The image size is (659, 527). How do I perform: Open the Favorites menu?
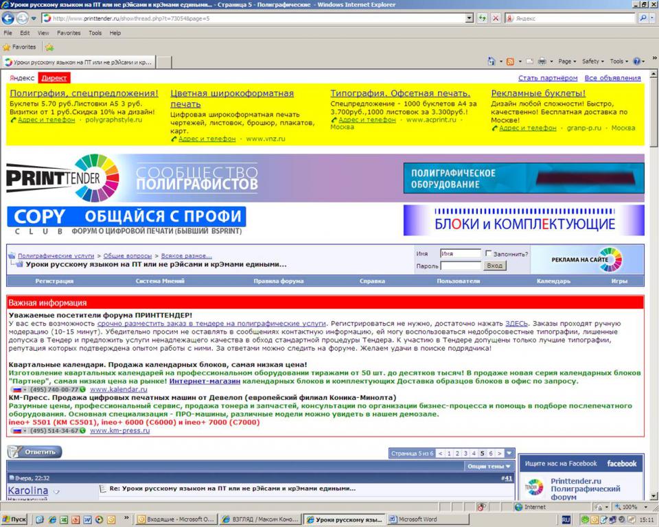[x=68, y=32]
